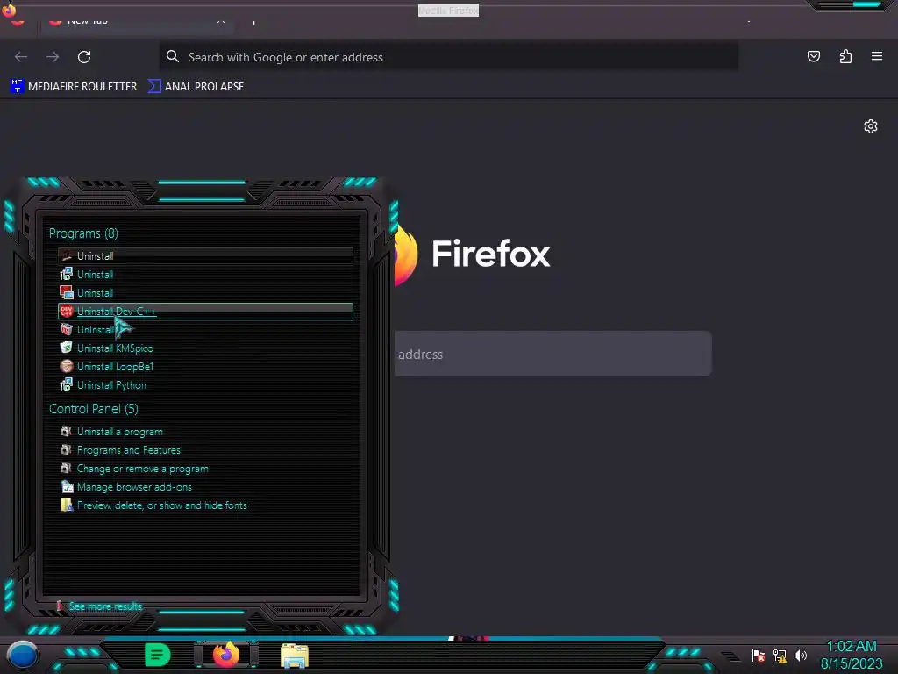Open Uninstall a program
The height and width of the screenshot is (674, 898).
(205, 432)
